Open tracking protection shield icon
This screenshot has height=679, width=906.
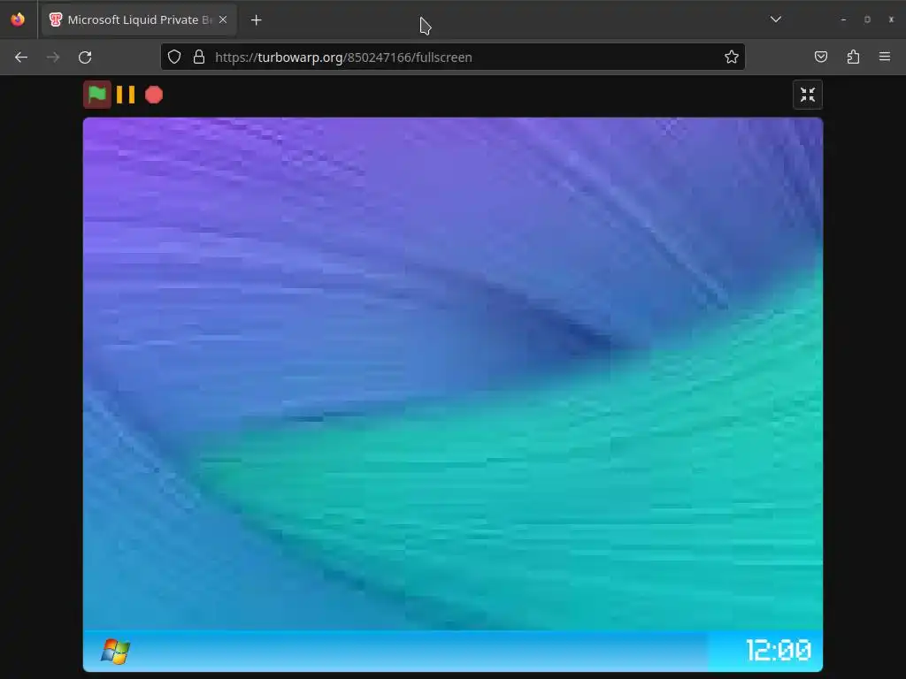point(174,57)
